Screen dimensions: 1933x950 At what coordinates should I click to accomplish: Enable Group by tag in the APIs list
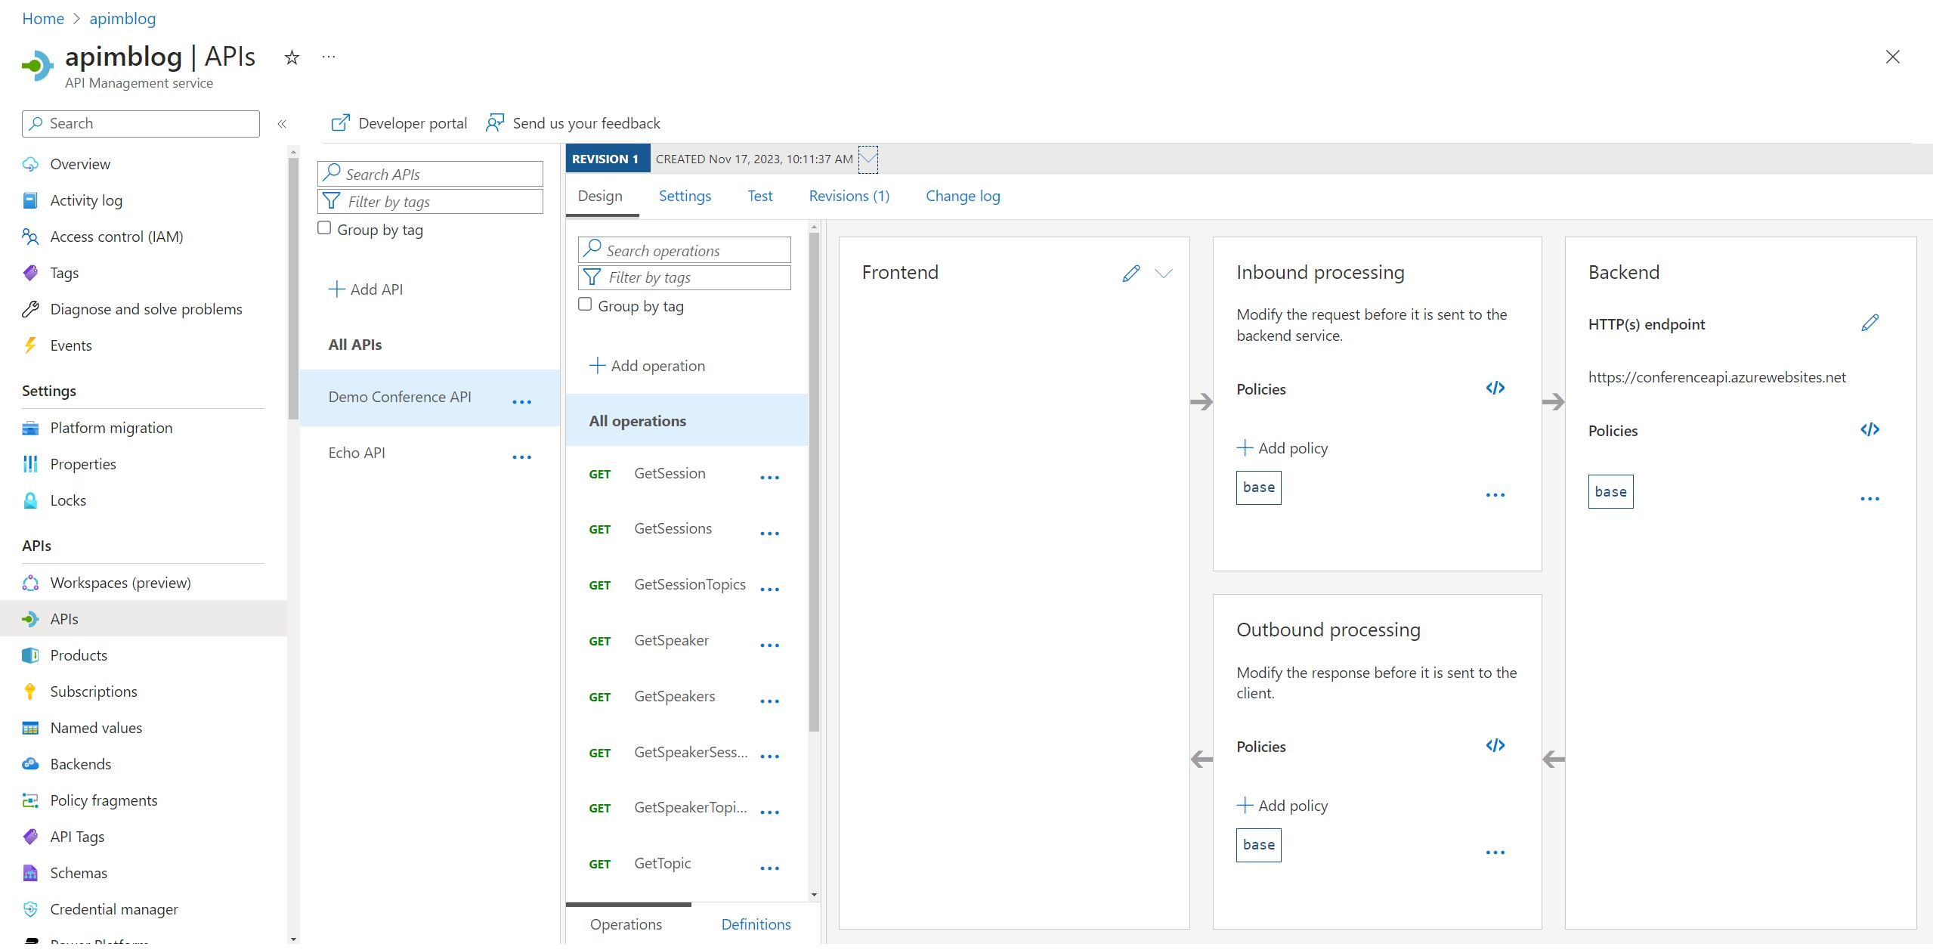[324, 227]
